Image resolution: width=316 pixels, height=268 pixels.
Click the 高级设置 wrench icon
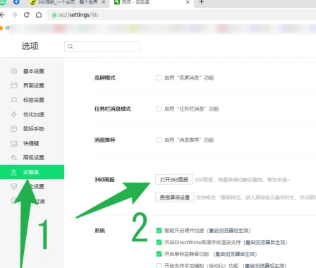click(14, 157)
